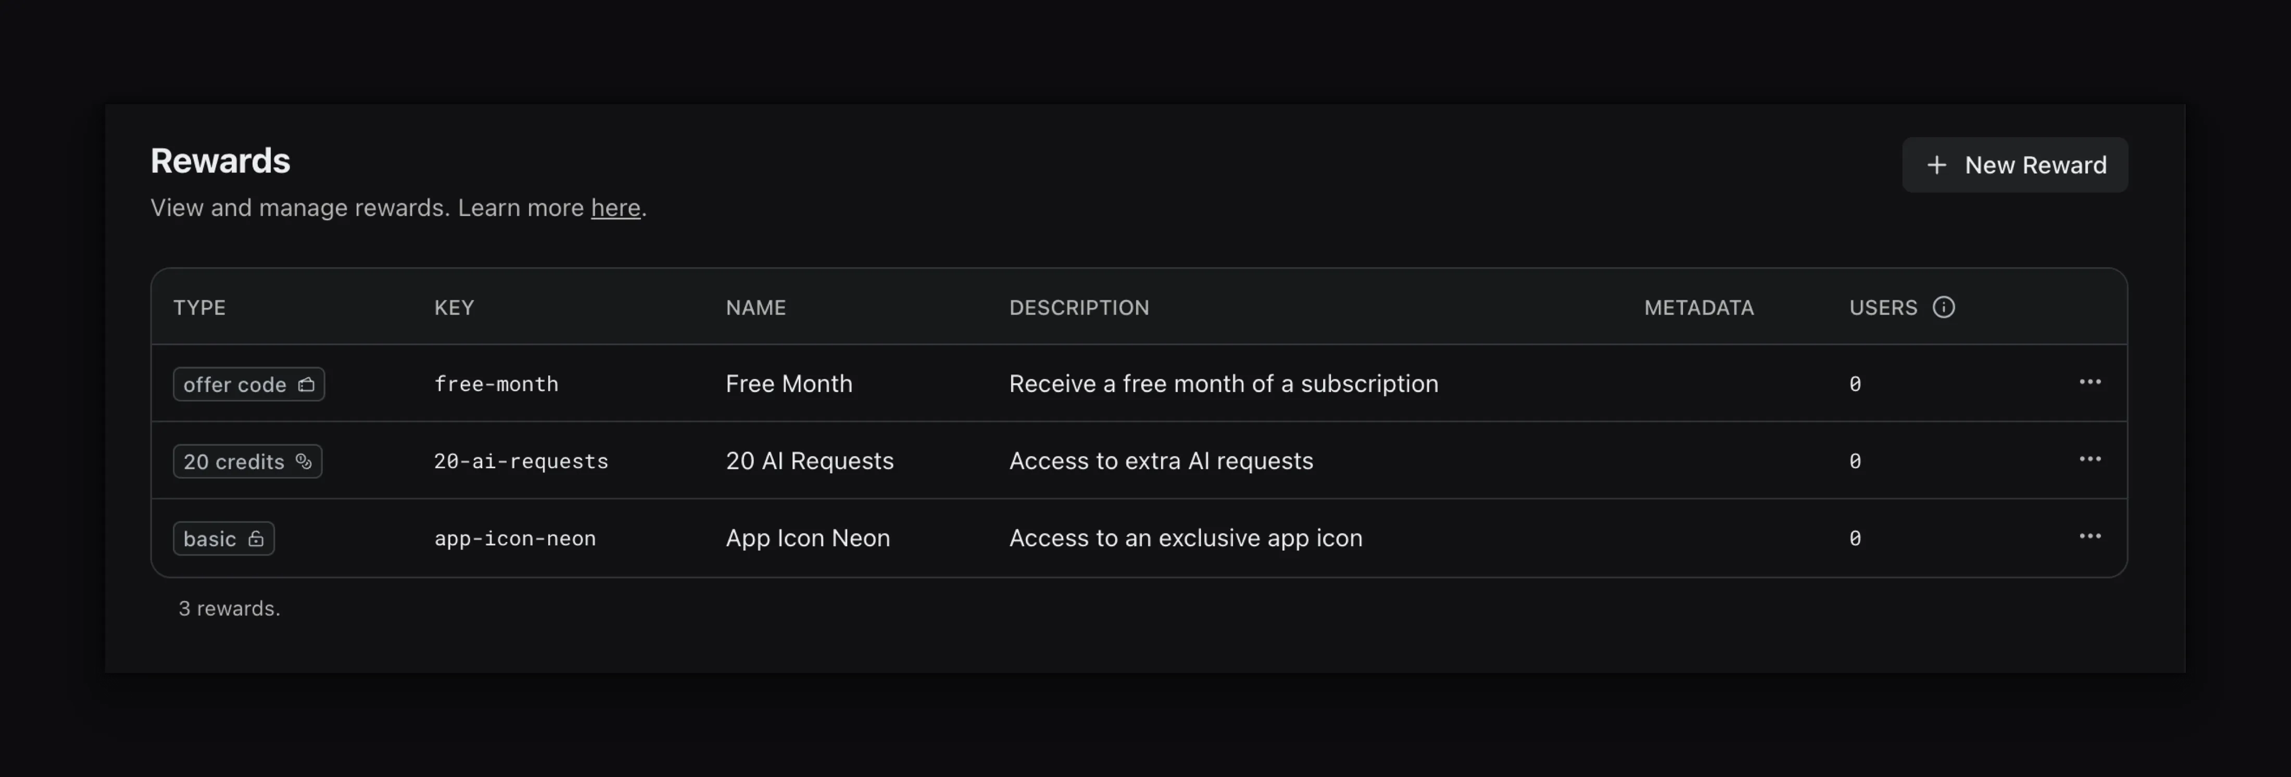Open the actions menu for Free Month row
This screenshot has width=2291, height=777.
(2089, 382)
